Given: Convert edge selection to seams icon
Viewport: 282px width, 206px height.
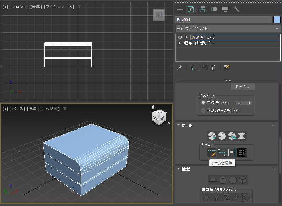Looking at the screenshot, I should coord(232,153).
